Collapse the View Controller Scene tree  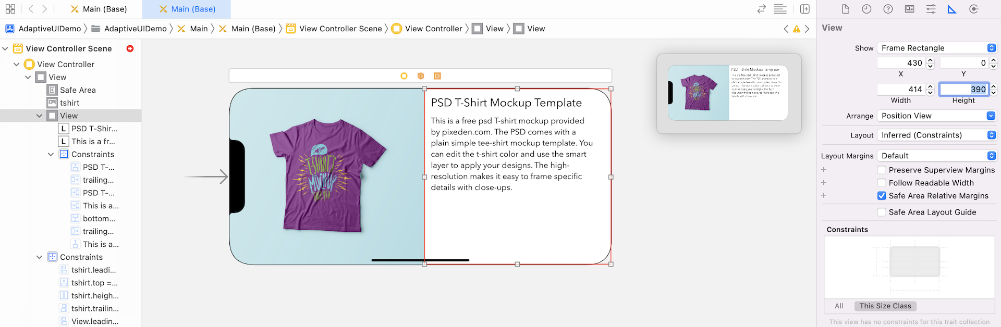[5, 48]
